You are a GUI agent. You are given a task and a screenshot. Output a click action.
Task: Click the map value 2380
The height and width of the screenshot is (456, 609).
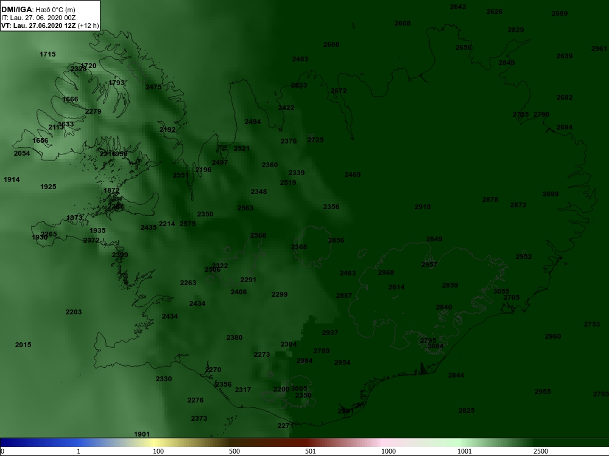tap(234, 337)
